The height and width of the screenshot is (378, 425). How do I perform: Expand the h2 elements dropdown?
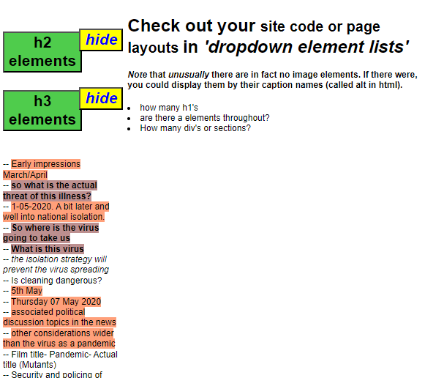coord(42,52)
